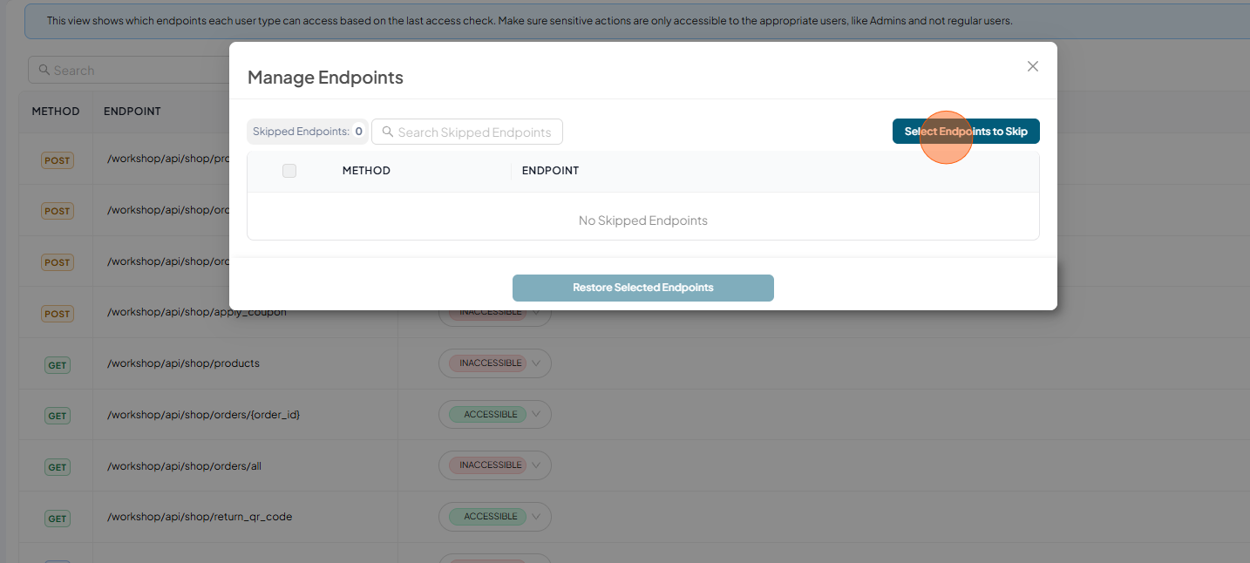Click the METHOD column header in dialog

tap(366, 171)
